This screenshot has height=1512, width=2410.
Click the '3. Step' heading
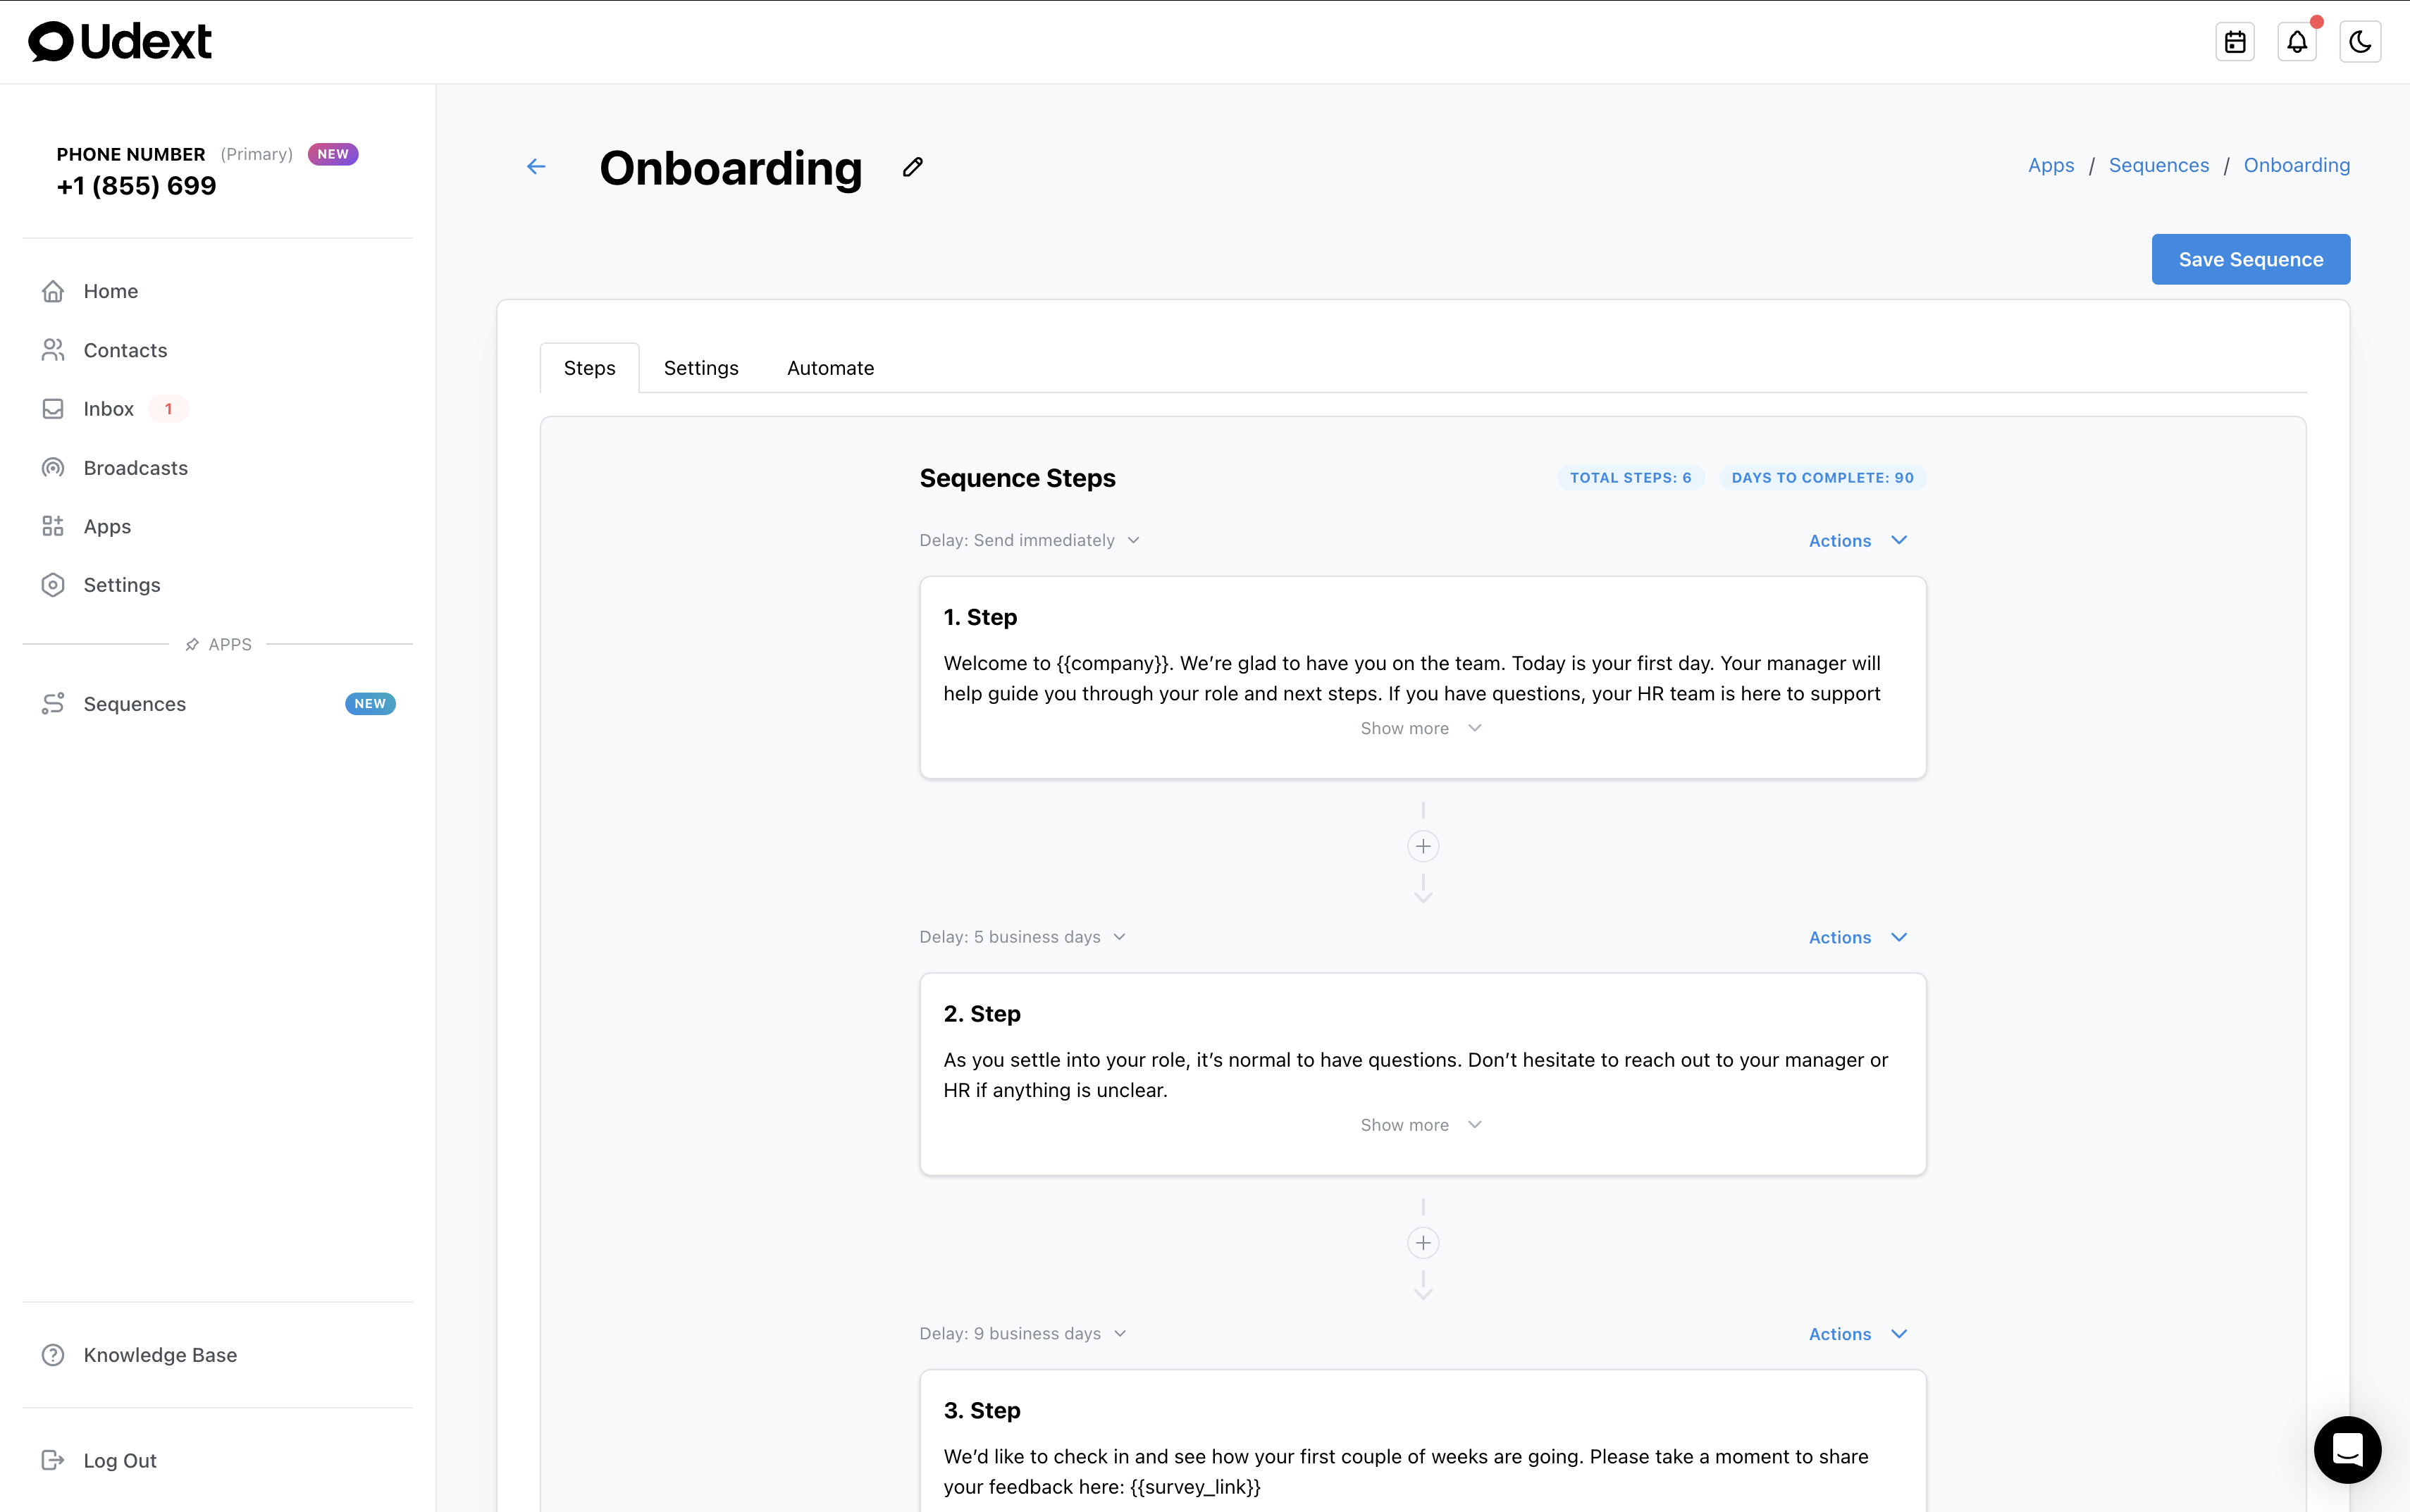point(982,1410)
